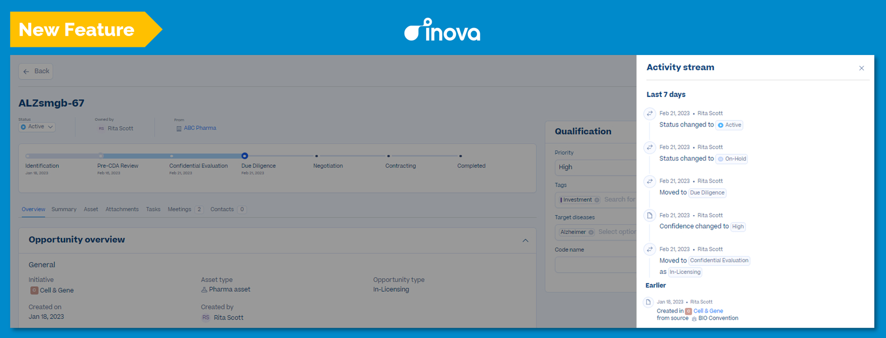Click the current Due Diligence stage marker
886x338 pixels.
pyautogui.click(x=244, y=156)
